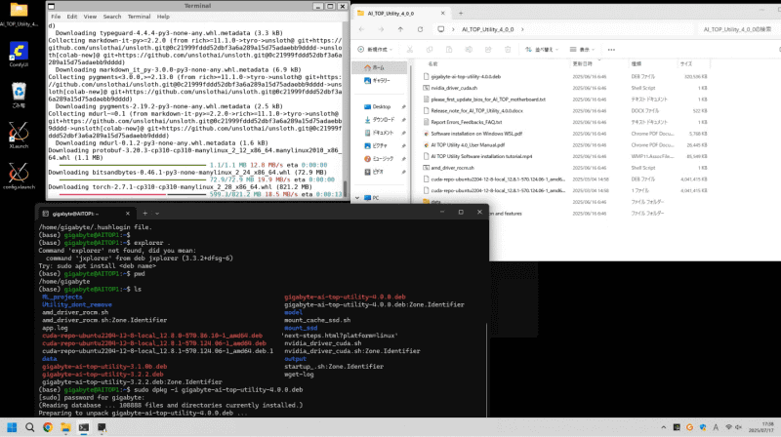Navigate up one folder in Explorer
The image size is (781, 437).
pyautogui.click(x=400, y=29)
